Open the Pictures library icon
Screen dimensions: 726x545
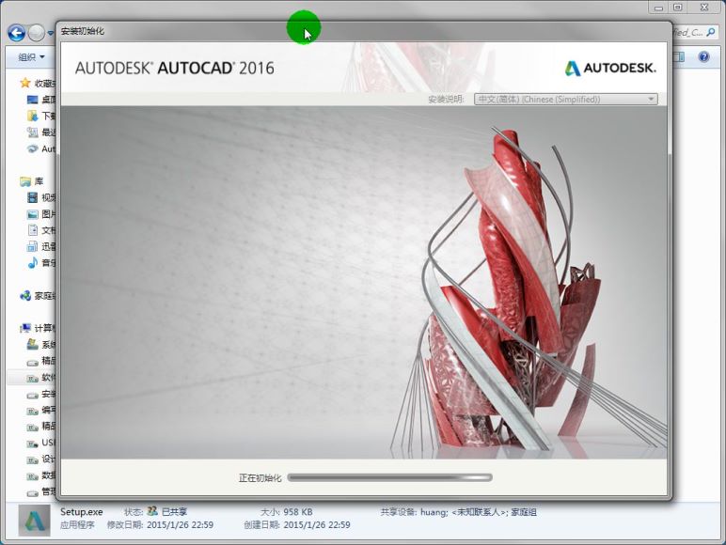coord(32,214)
